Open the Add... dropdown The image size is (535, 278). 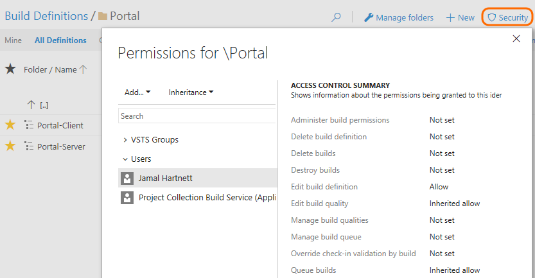(137, 92)
